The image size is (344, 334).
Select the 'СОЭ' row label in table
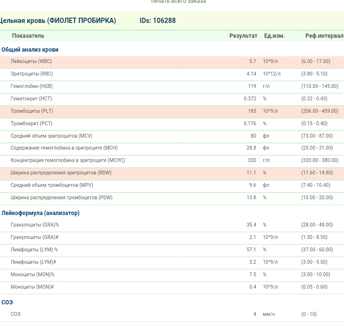click(x=15, y=314)
